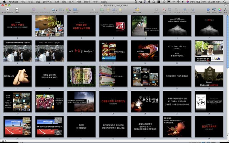The height and width of the screenshot is (143, 229).
Task: Select slide 4 with the red 情 box
Action: point(113,26)
